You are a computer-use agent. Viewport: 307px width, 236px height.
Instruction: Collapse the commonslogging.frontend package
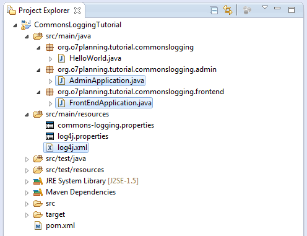[x=38, y=93]
